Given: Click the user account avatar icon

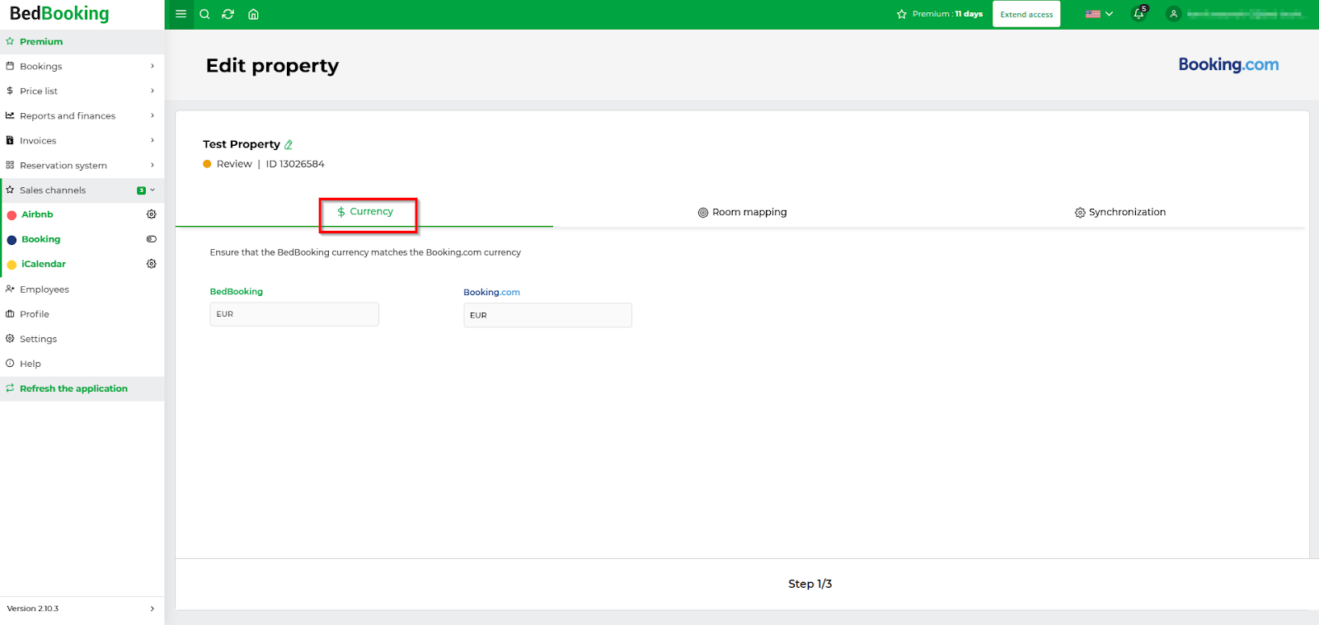Looking at the screenshot, I should tap(1173, 14).
